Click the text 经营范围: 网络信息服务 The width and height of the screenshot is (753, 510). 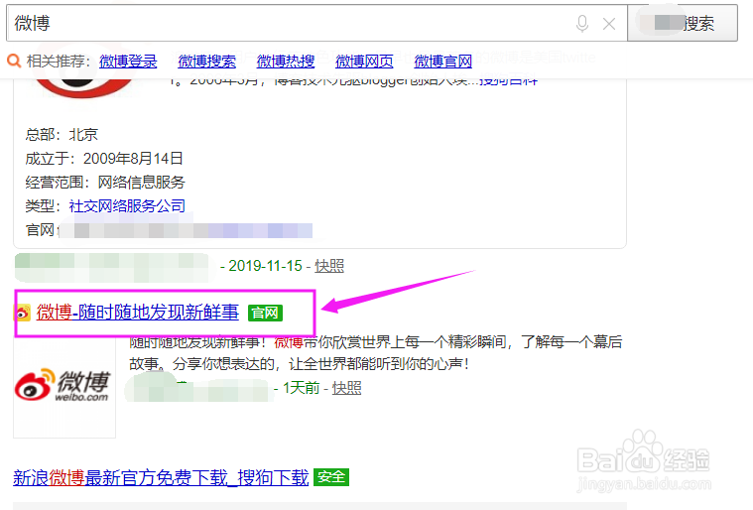[x=105, y=182]
